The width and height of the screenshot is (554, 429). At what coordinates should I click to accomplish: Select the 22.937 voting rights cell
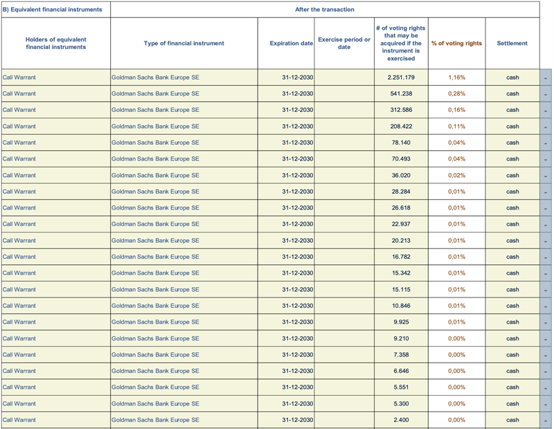401,224
